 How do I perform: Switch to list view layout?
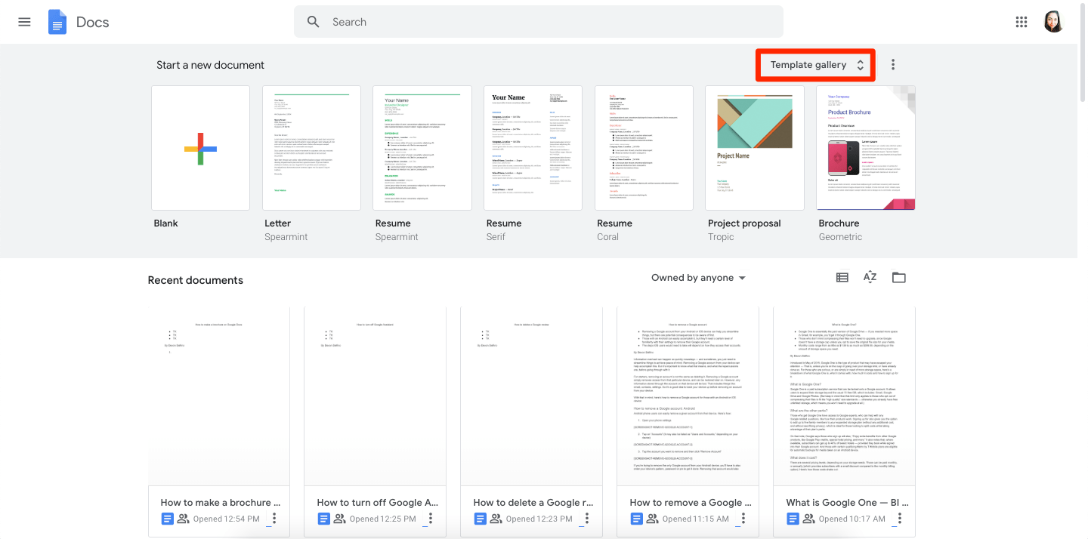(x=842, y=278)
